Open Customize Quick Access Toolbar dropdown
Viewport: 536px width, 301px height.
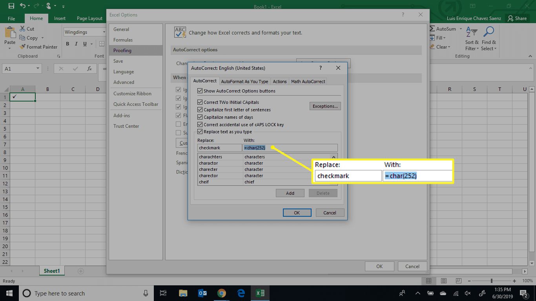(64, 6)
